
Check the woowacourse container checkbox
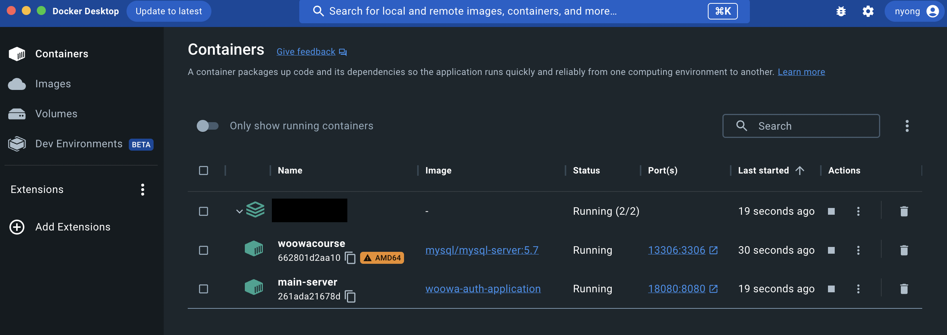tap(204, 250)
